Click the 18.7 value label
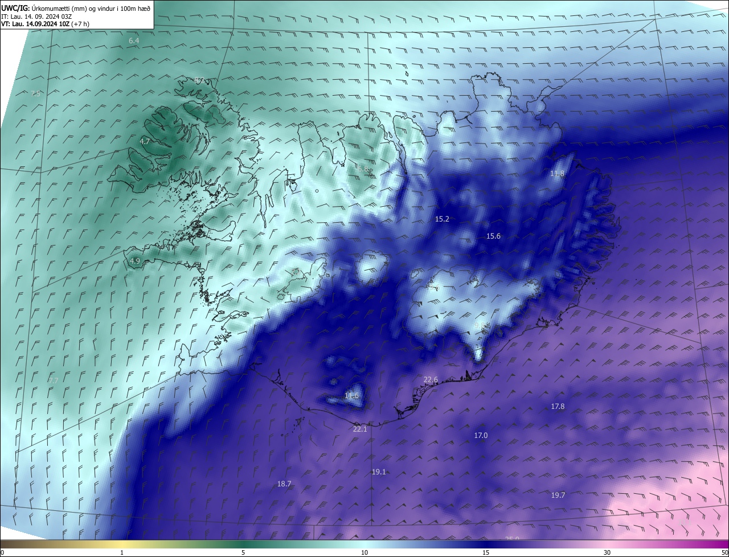The height and width of the screenshot is (557, 729). (x=284, y=484)
